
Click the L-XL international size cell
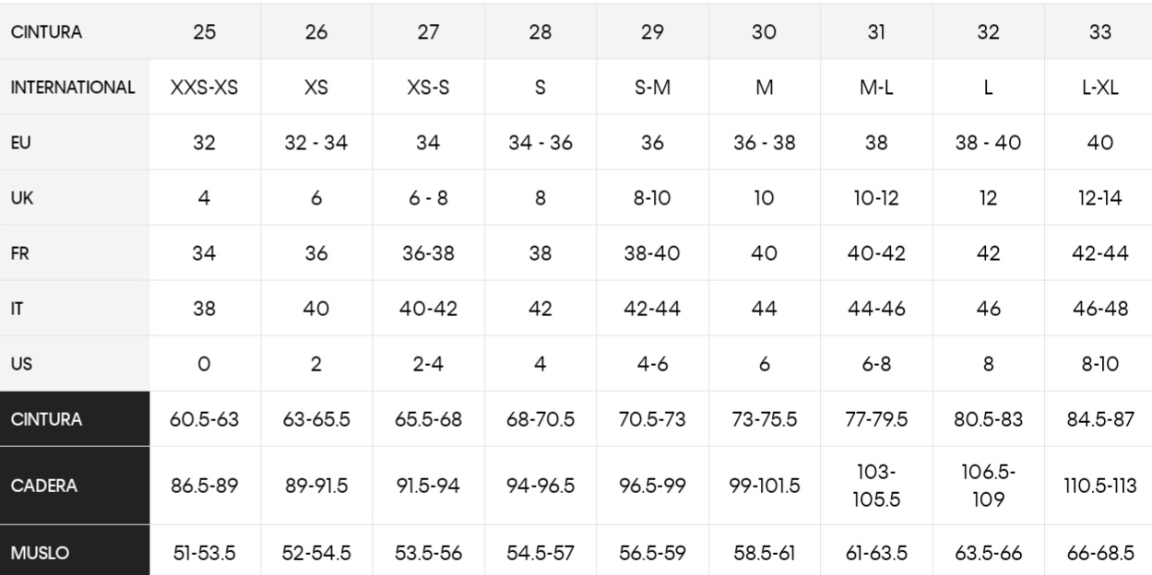pyautogui.click(x=1099, y=88)
